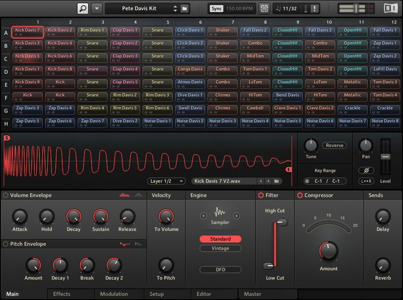Select the Cowbell pad
Image resolution: width=403 pixels, height=300 pixels.
(x=255, y=110)
